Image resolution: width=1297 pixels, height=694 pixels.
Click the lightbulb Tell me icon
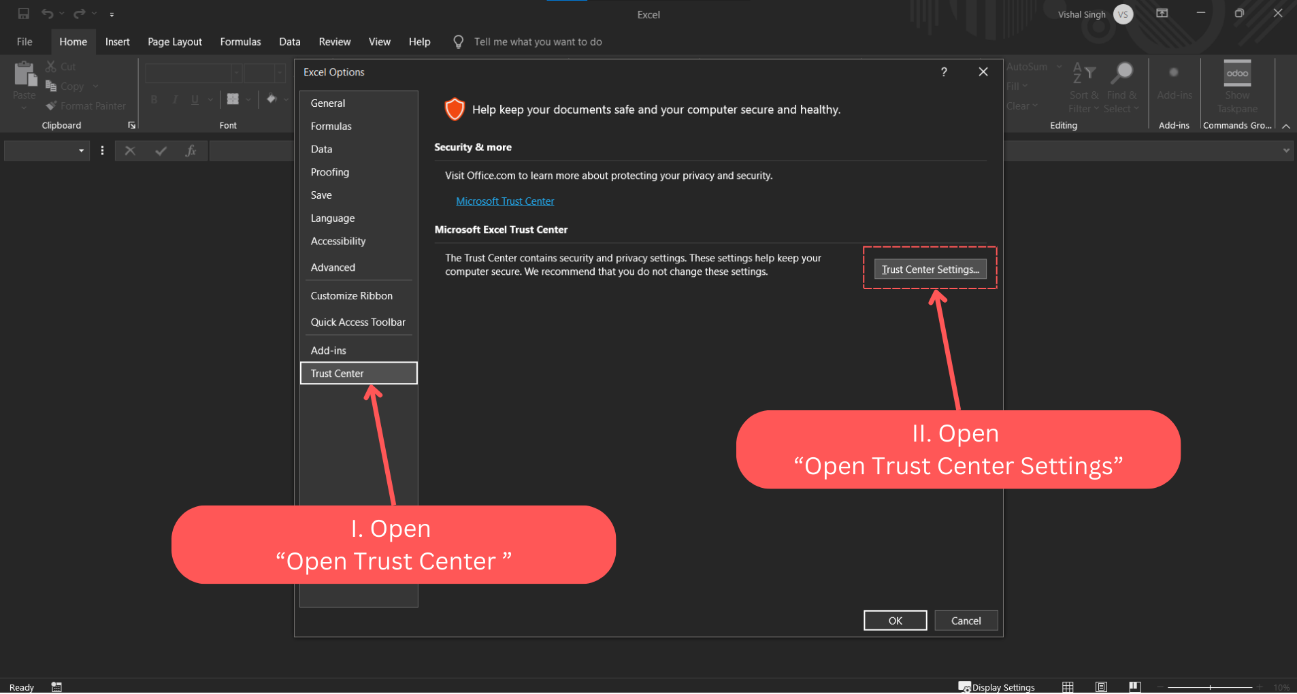pyautogui.click(x=459, y=42)
